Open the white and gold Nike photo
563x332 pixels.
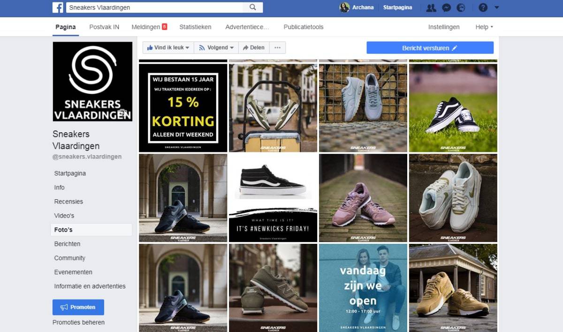pyautogui.click(x=453, y=198)
